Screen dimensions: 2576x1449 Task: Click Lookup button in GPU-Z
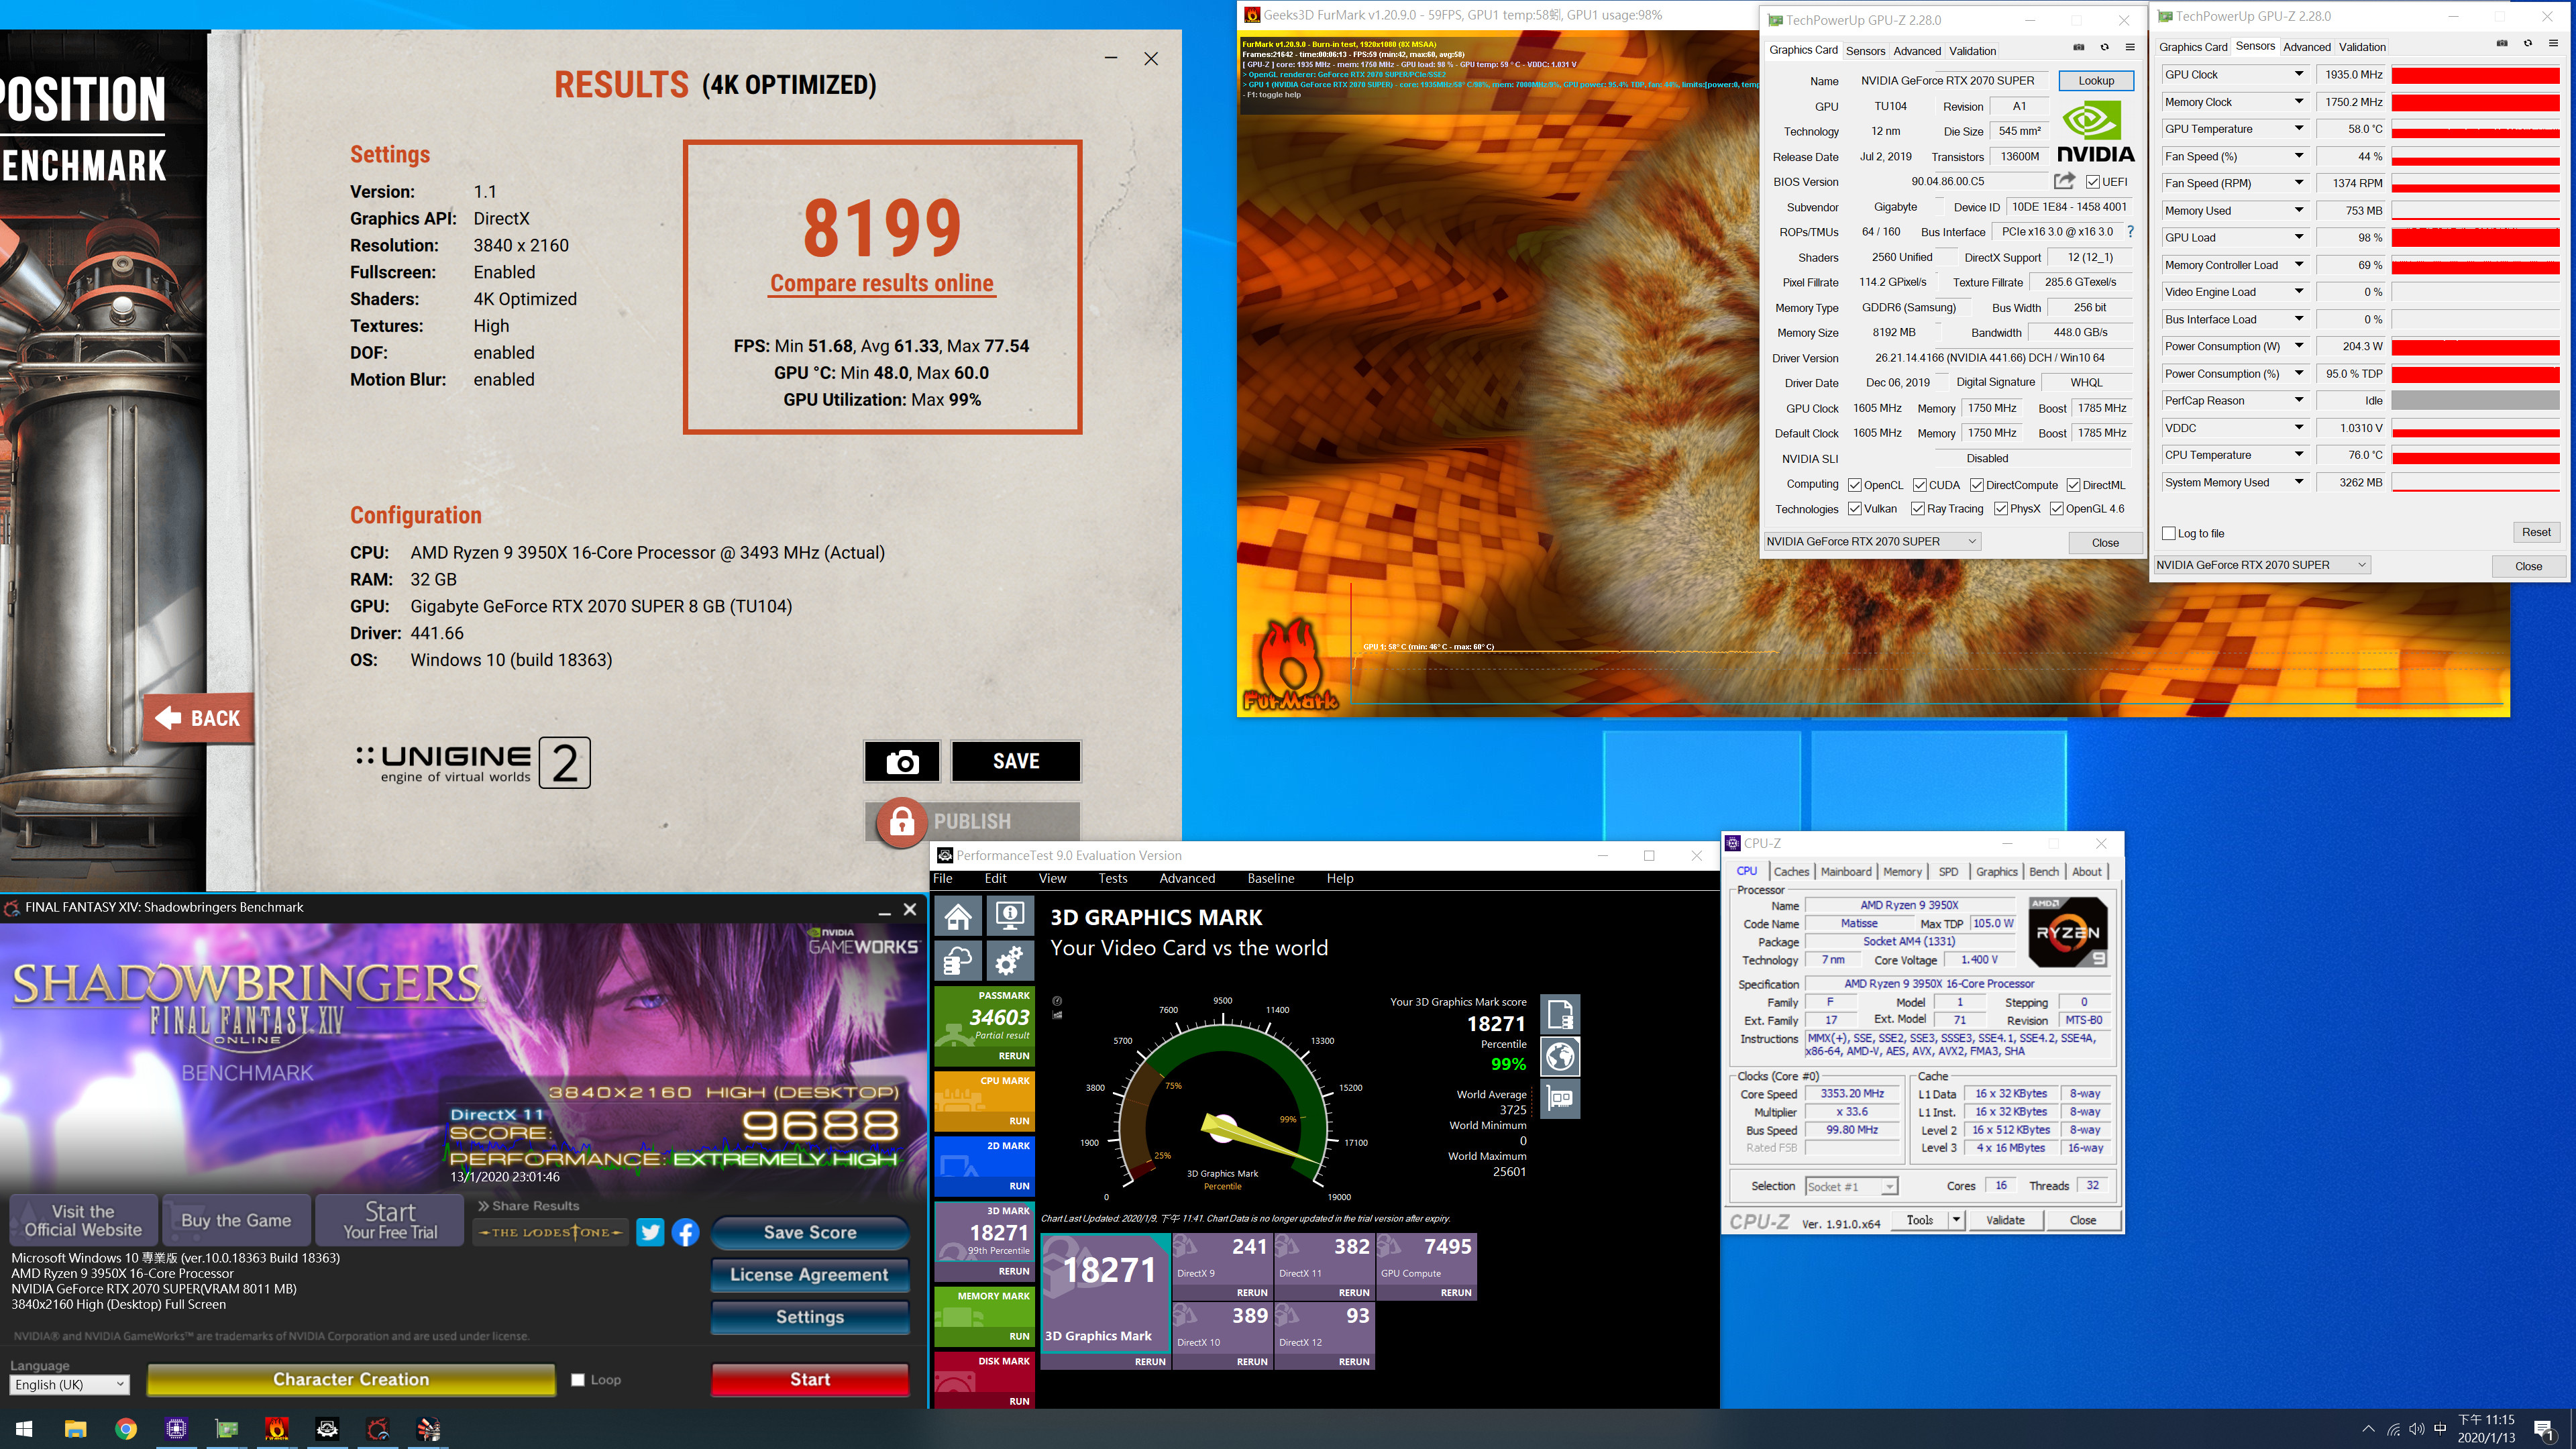coord(2095,80)
